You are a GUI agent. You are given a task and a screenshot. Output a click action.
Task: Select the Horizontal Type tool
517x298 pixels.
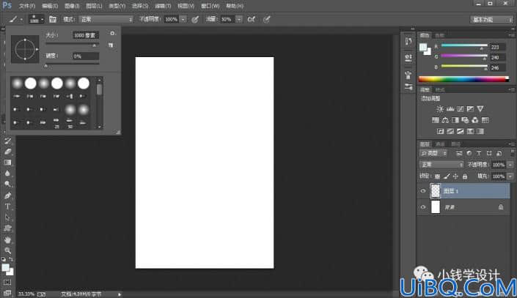(7, 206)
